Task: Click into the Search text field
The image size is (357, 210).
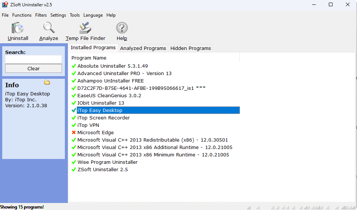Action: pos(33,60)
